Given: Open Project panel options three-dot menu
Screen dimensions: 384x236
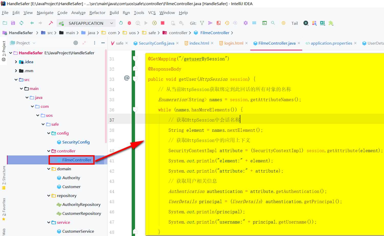Looking at the screenshot, I should (x=95, y=43).
